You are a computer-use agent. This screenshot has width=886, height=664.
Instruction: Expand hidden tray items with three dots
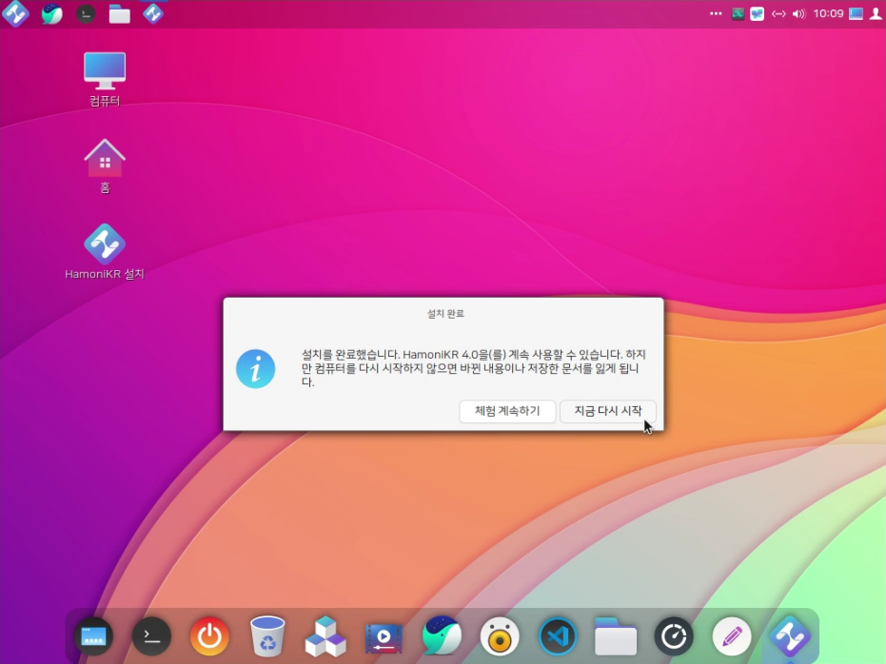click(716, 14)
